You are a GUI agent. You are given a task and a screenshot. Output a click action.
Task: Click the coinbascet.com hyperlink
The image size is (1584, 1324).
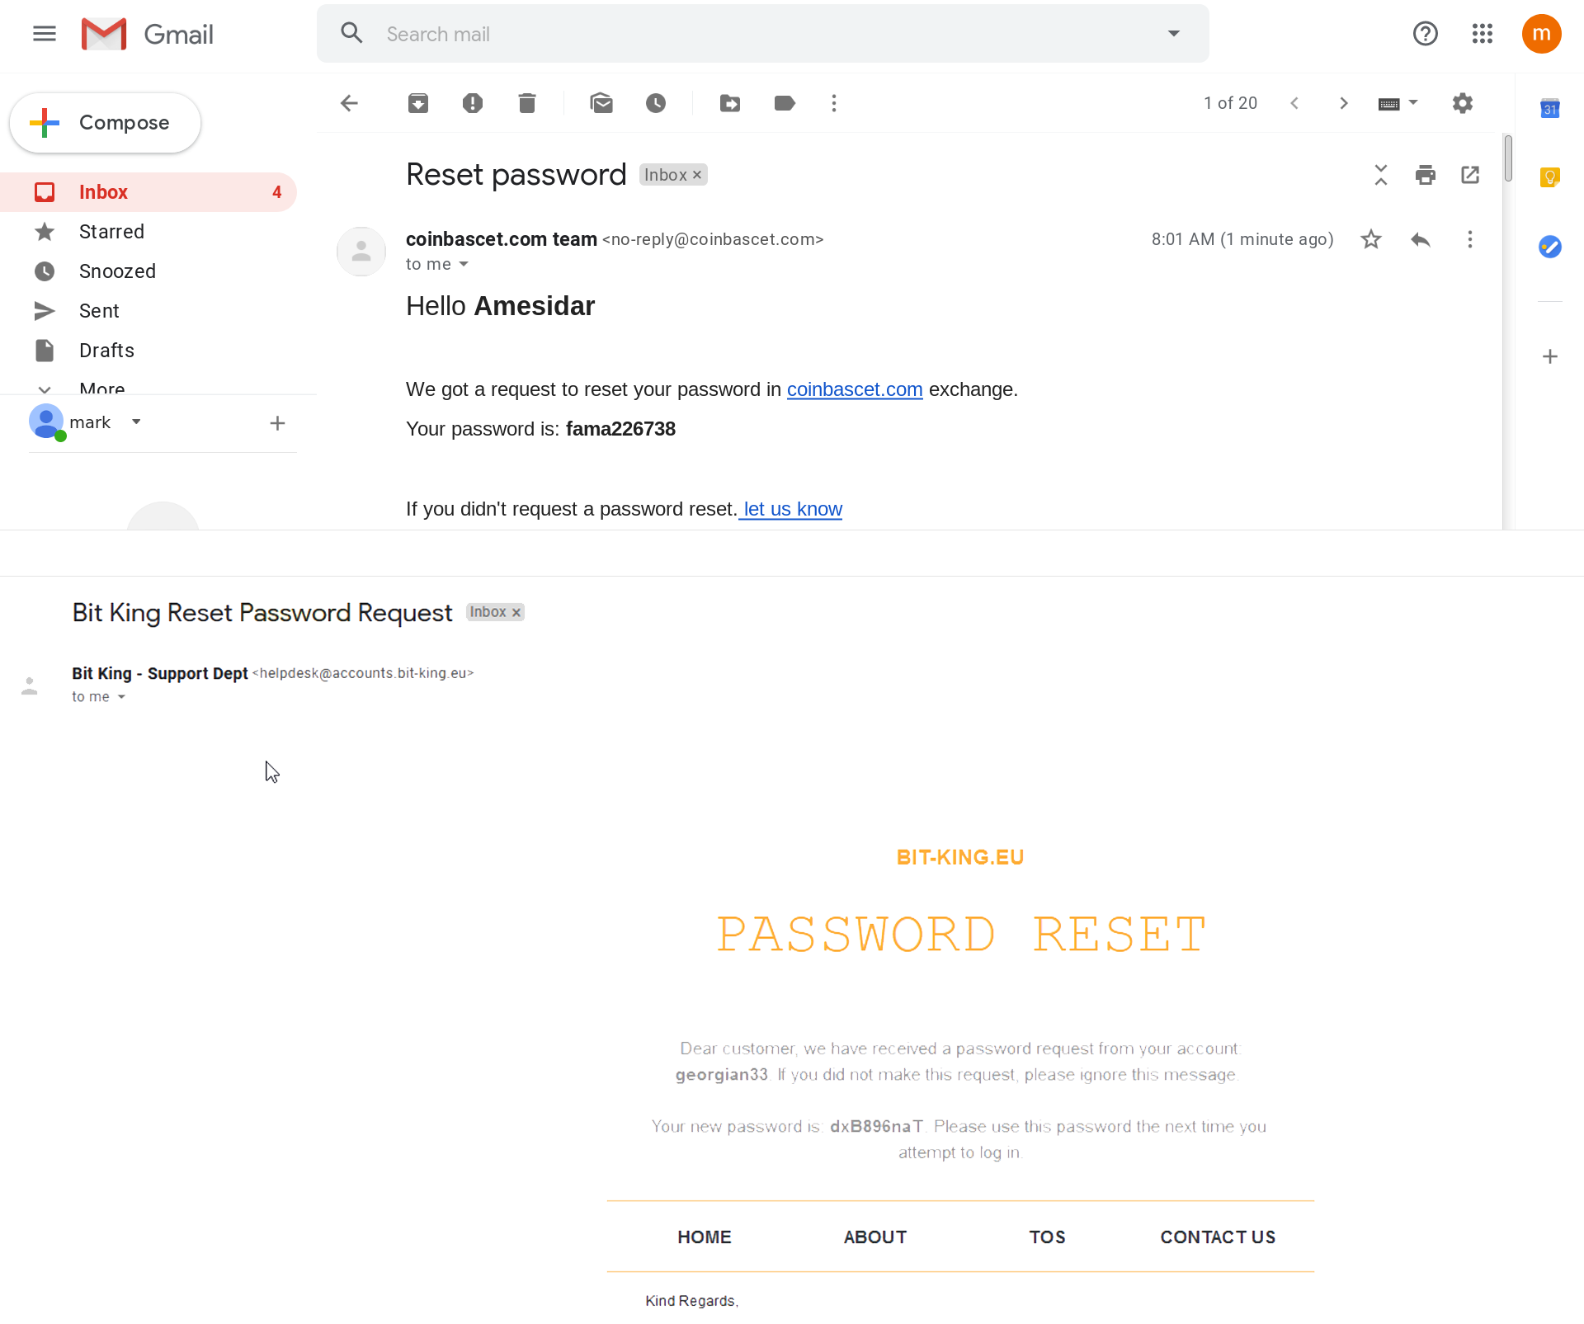coord(854,389)
